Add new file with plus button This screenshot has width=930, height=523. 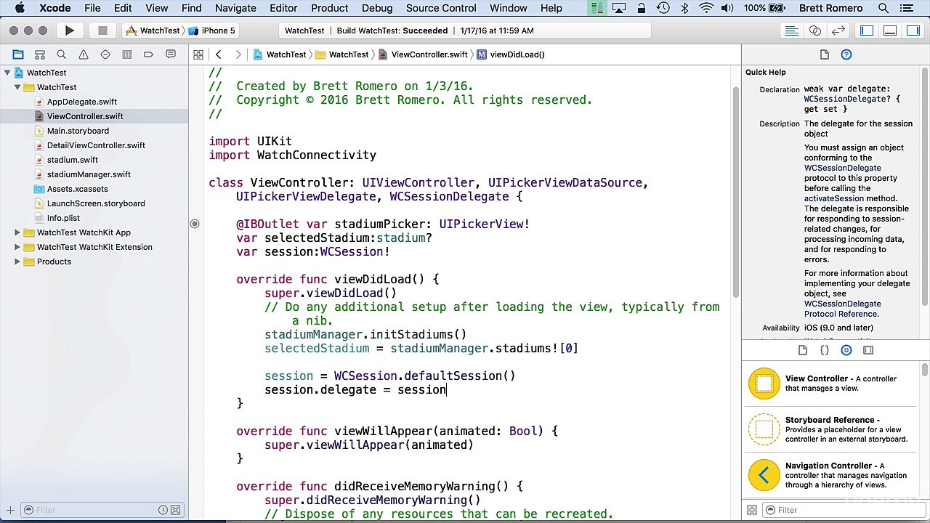pyautogui.click(x=11, y=510)
